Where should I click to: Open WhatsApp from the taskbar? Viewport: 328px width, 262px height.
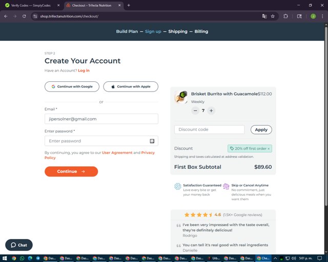point(22,258)
